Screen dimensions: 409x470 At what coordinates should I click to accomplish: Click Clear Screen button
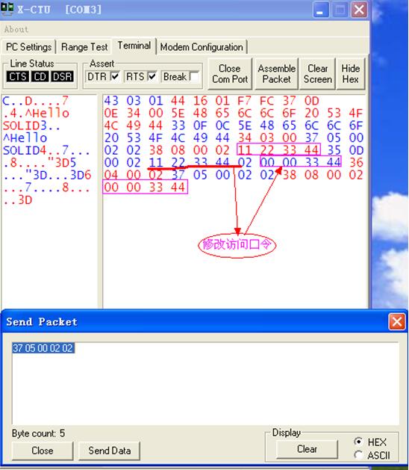tap(318, 74)
